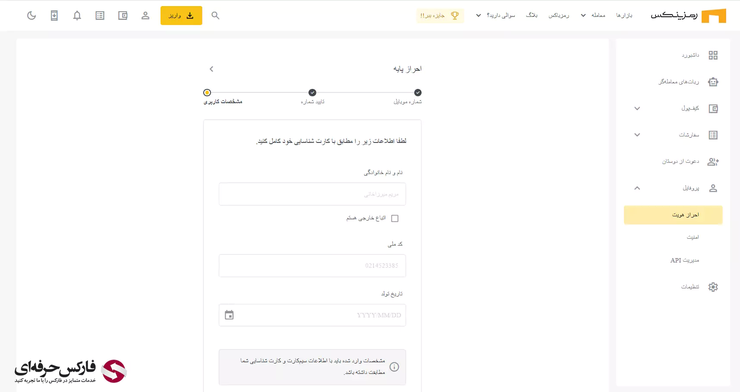Check اتباع خارجی هستم checkbox
Screen dimensions: 740x392
394,218
